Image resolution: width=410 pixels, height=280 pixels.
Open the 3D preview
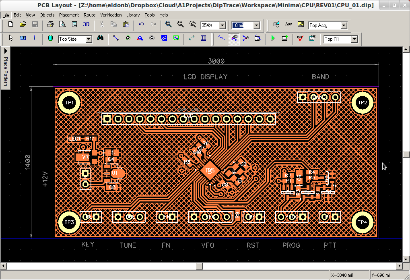[86, 24]
